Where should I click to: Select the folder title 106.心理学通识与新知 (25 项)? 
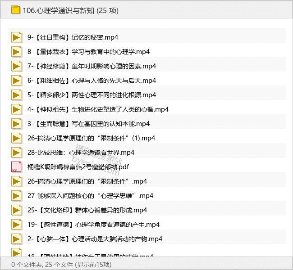(71, 10)
